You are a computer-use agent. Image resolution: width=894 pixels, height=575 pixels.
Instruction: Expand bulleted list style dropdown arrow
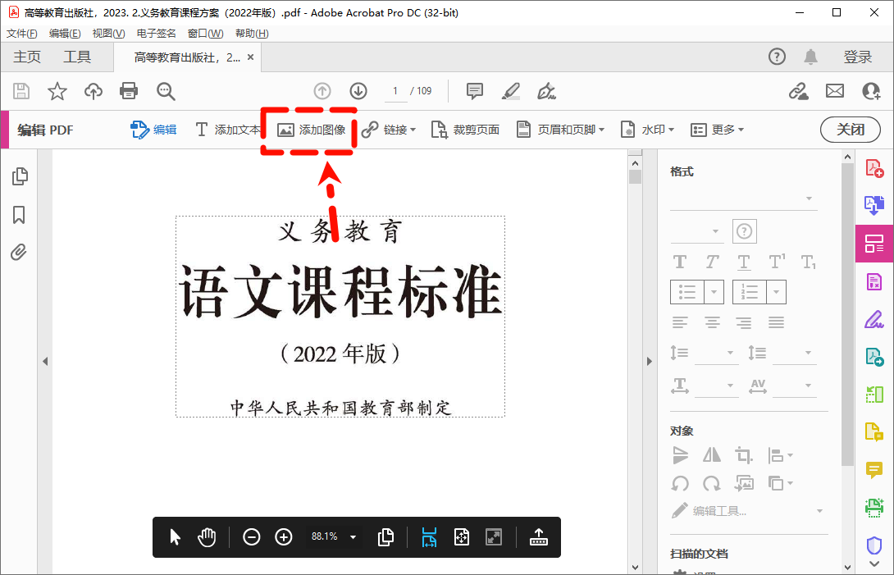pos(714,293)
